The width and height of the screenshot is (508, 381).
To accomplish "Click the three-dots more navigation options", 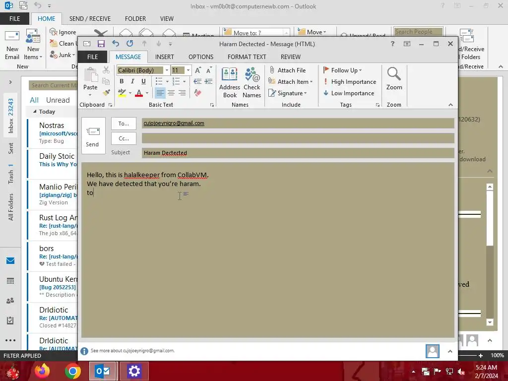I will (x=10, y=340).
